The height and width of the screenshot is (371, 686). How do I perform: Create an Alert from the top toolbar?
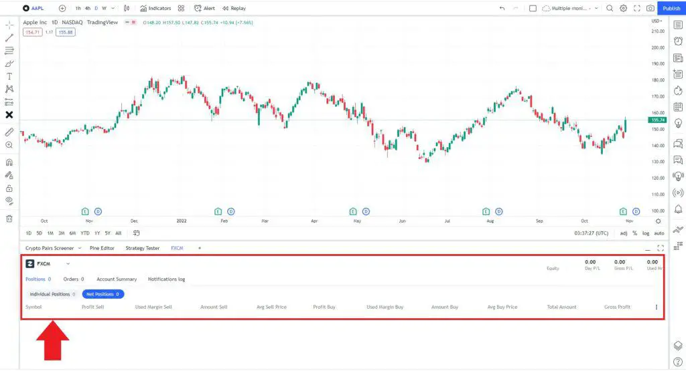click(205, 8)
